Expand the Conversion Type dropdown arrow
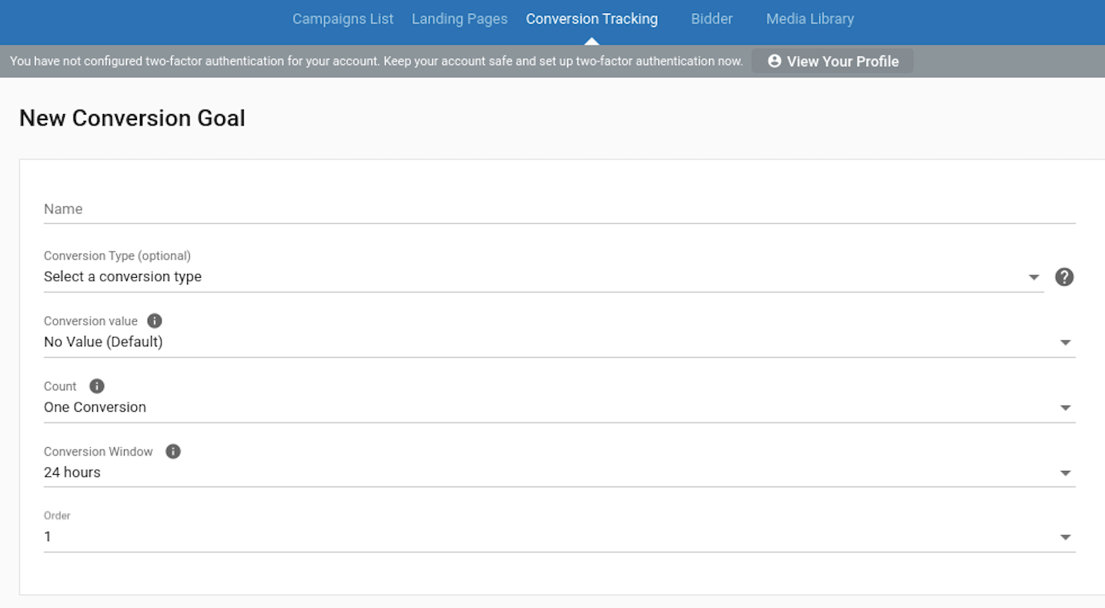Screen dimensions: 1105x608 pyautogui.click(x=1034, y=277)
